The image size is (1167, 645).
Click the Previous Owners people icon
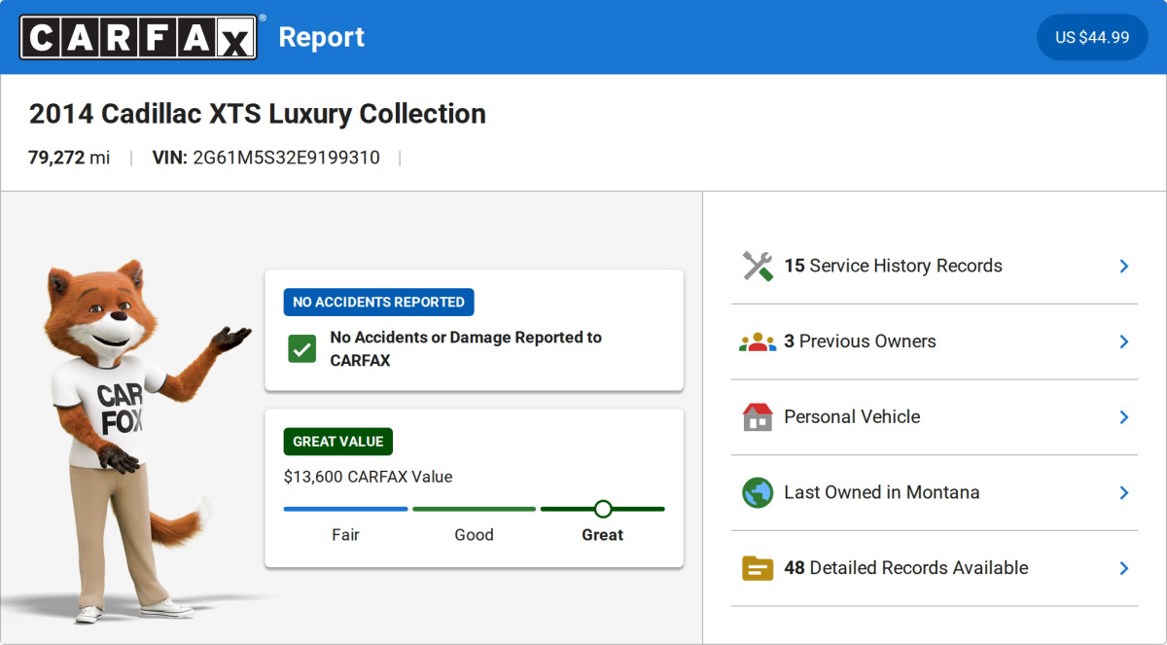[758, 341]
